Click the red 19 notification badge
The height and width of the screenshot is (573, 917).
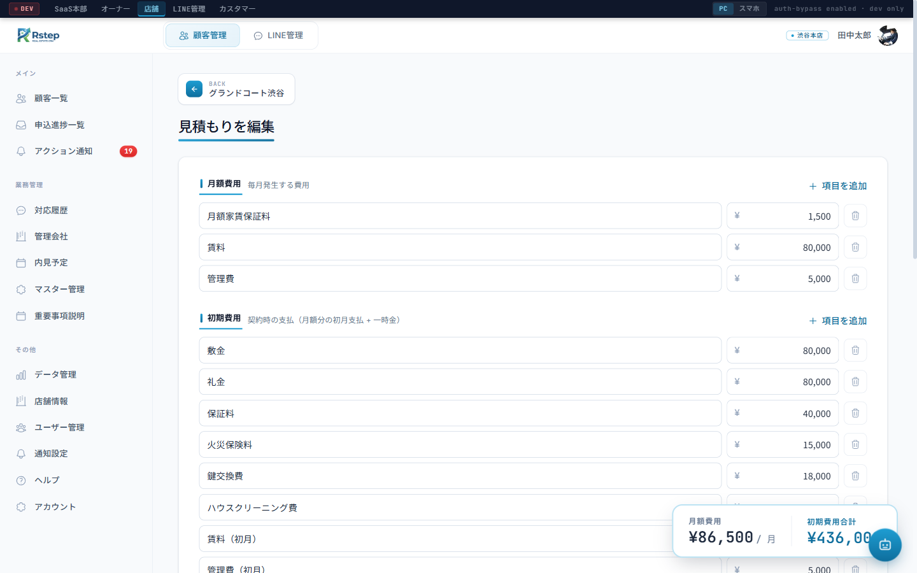128,151
